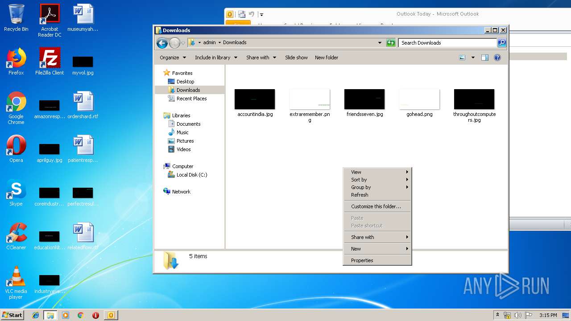Open Outlook taskbar button

111,315
